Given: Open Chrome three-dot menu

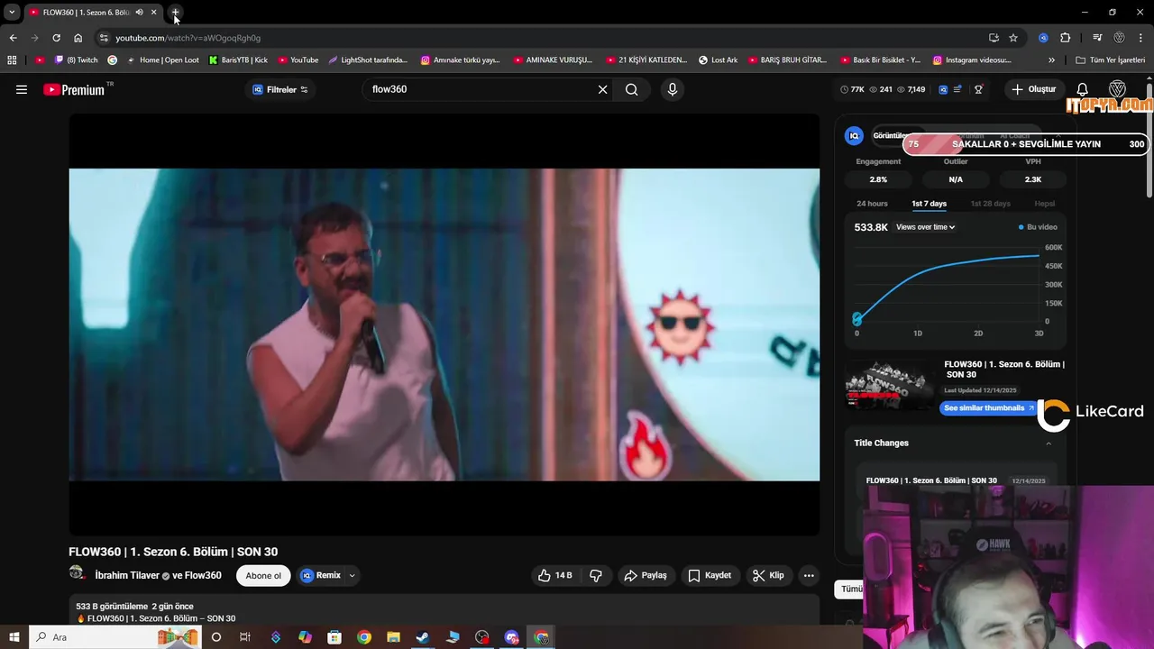Looking at the screenshot, I should click(1141, 38).
